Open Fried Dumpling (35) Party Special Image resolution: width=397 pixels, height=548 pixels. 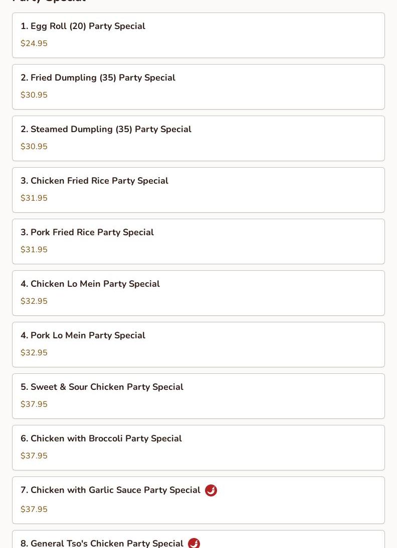point(198,87)
